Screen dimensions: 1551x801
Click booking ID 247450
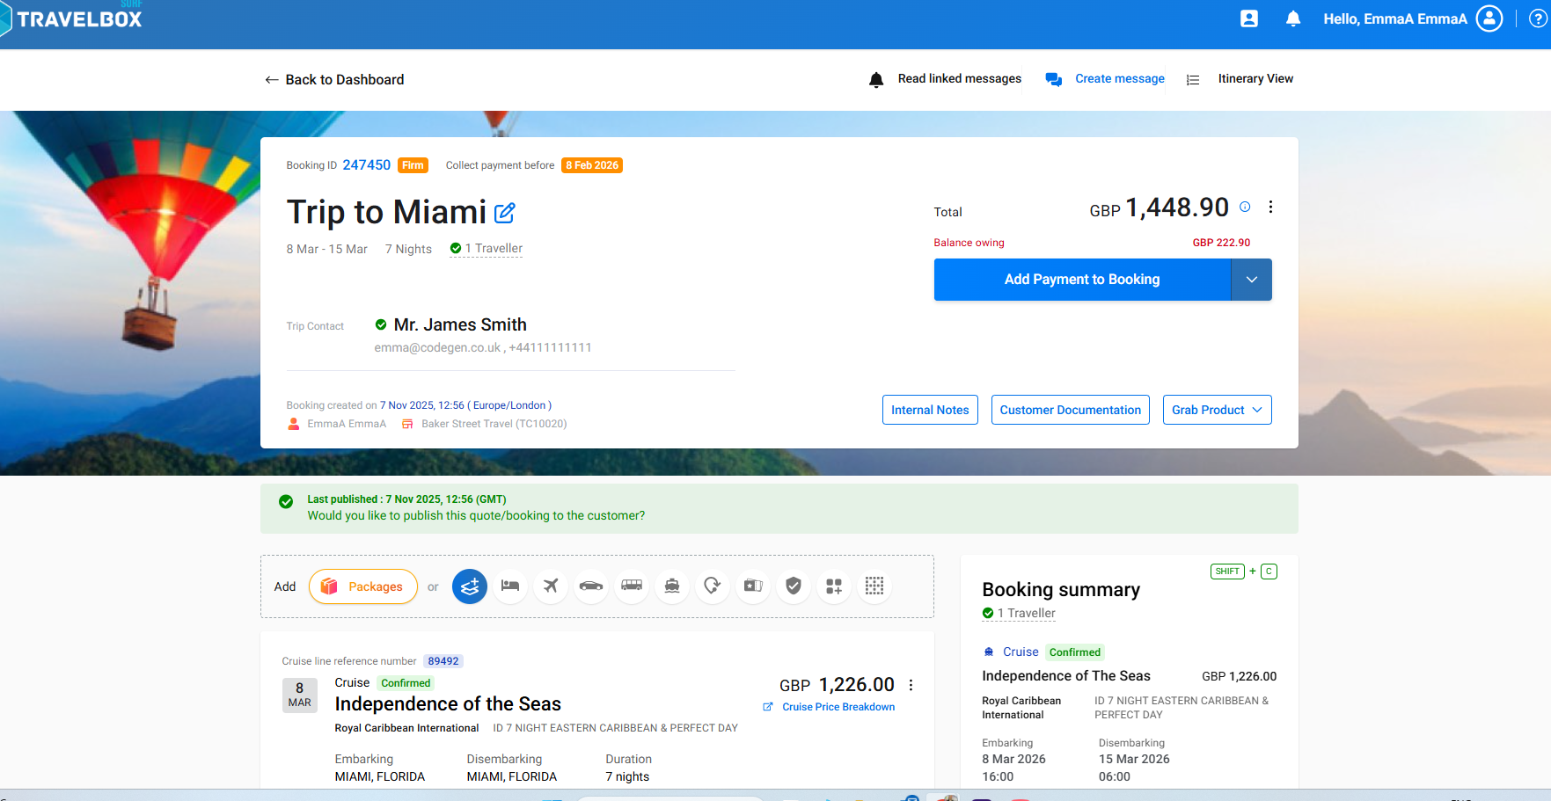[x=366, y=165]
